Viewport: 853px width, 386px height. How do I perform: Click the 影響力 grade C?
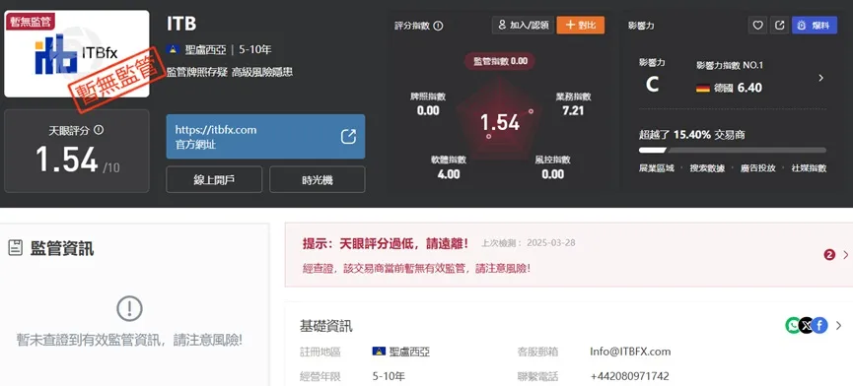point(652,85)
